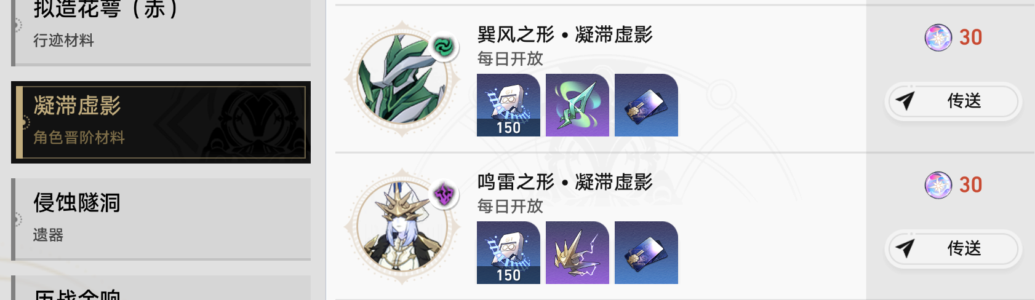Open the partially visible 历战余响 tab
Image resolution: width=1035 pixels, height=300 pixels.
(161, 288)
